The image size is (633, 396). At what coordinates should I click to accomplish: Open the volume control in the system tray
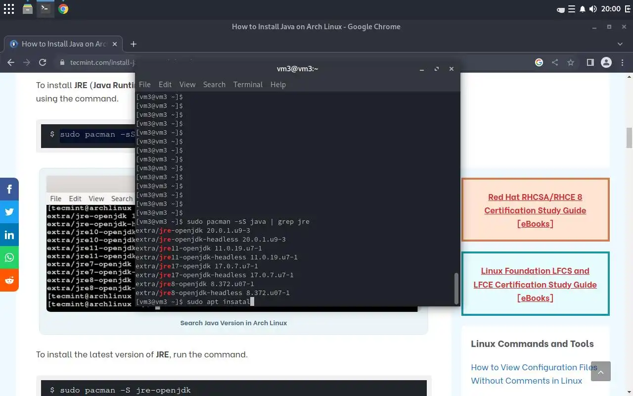pyautogui.click(x=593, y=9)
